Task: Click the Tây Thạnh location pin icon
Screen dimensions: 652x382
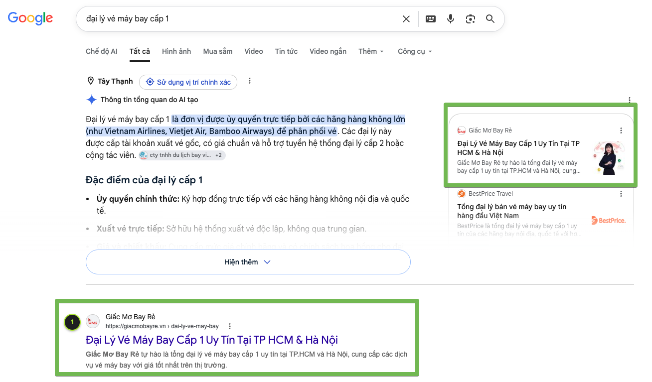Action: pyautogui.click(x=91, y=81)
